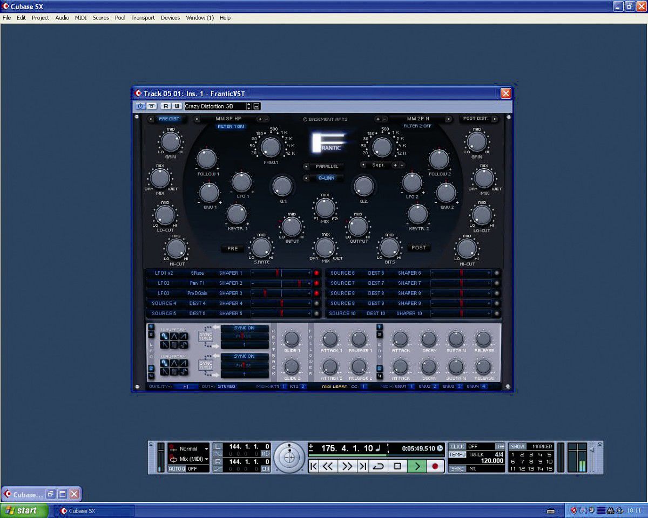The width and height of the screenshot is (648, 518).
Task: Click the jog wheel in transport panel
Action: [289, 458]
